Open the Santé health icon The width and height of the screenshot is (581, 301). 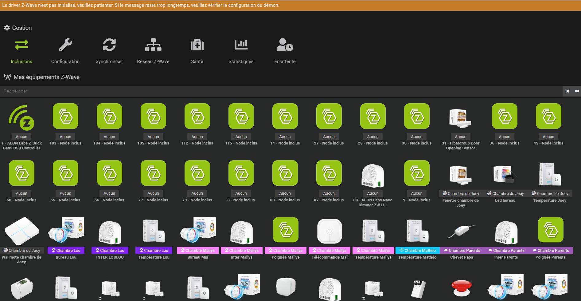click(197, 45)
